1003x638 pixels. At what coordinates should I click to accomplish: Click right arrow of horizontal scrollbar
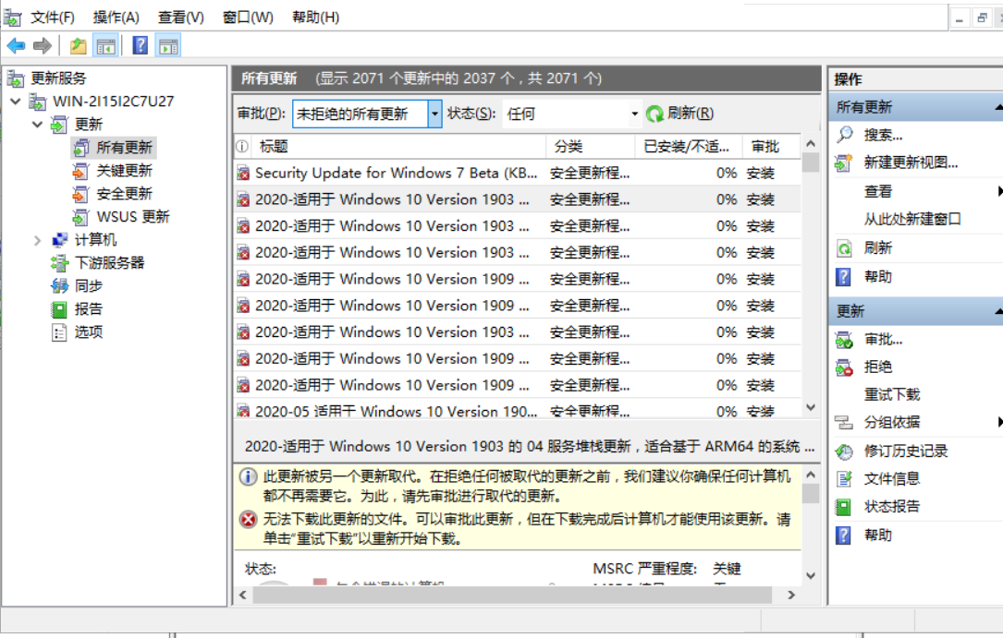pyautogui.click(x=791, y=596)
